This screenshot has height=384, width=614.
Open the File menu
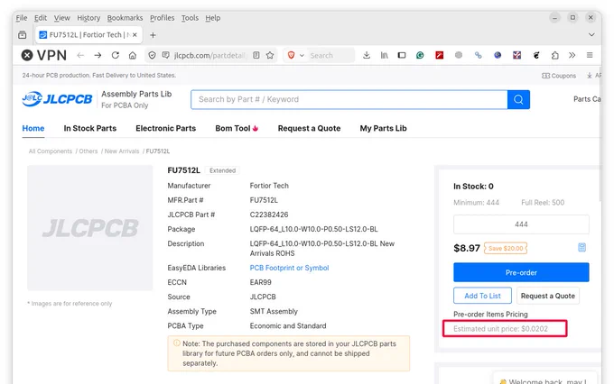point(22,18)
